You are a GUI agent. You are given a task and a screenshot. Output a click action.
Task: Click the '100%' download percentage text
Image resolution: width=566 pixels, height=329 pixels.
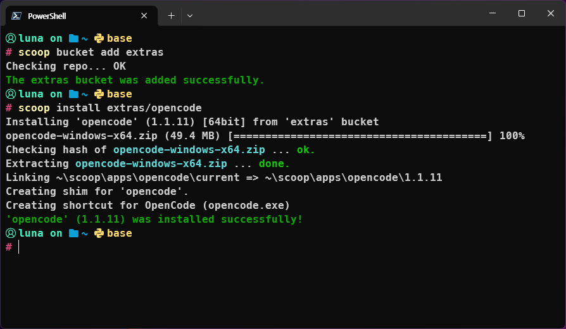(512, 136)
